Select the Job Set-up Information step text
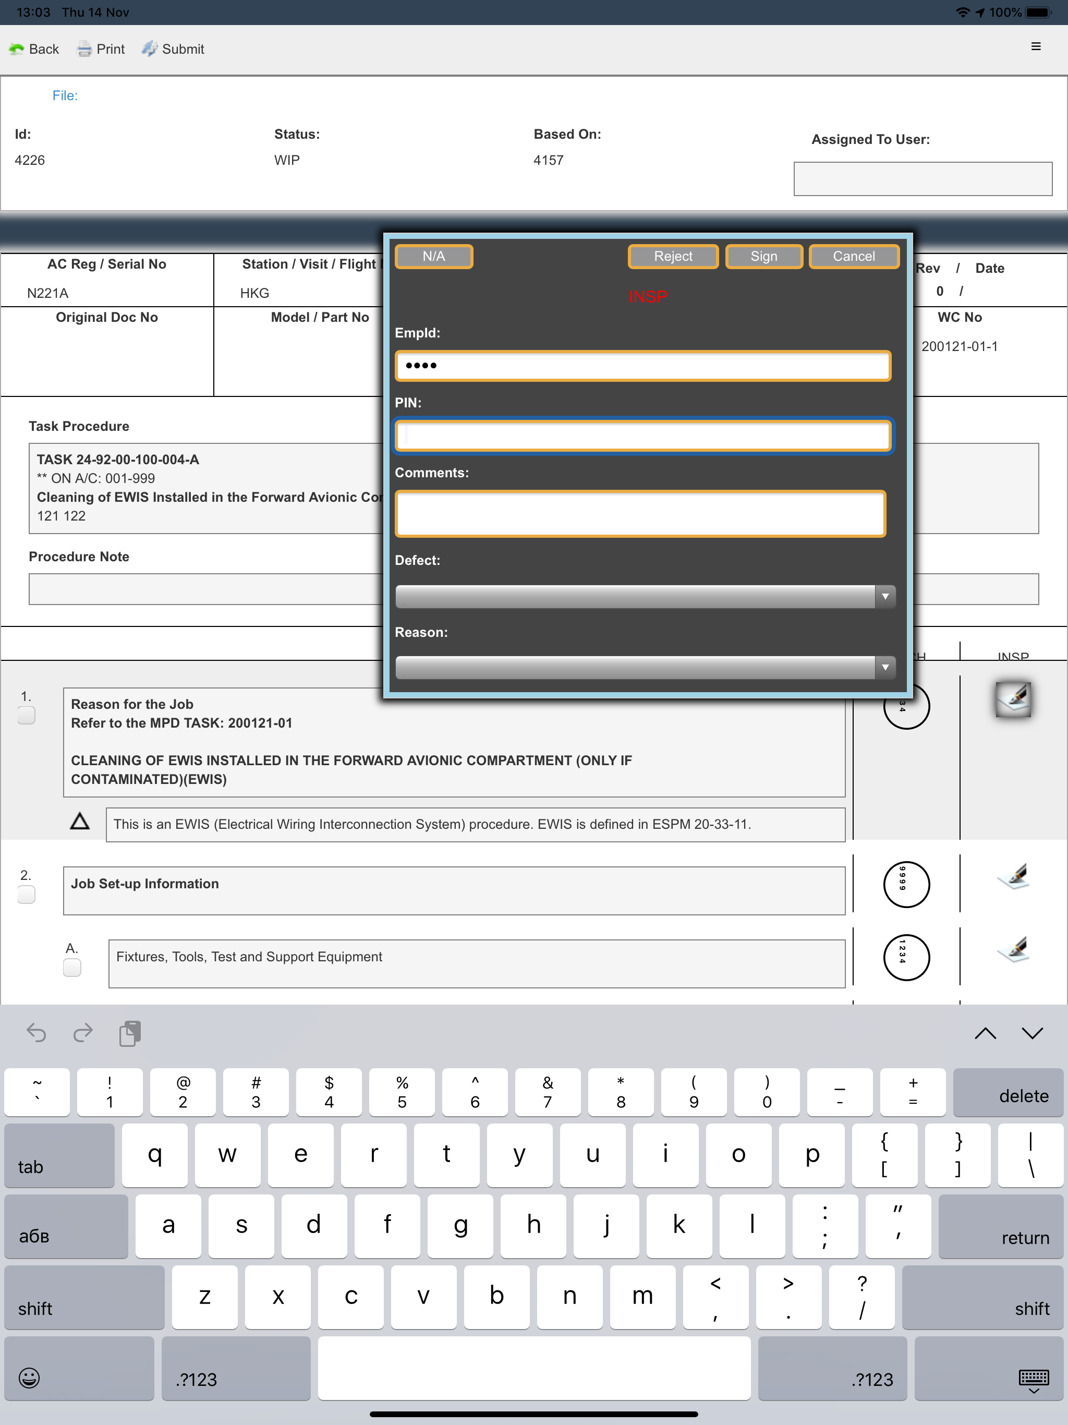 (145, 884)
